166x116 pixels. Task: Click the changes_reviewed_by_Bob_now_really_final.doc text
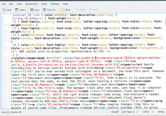coord(48,101)
